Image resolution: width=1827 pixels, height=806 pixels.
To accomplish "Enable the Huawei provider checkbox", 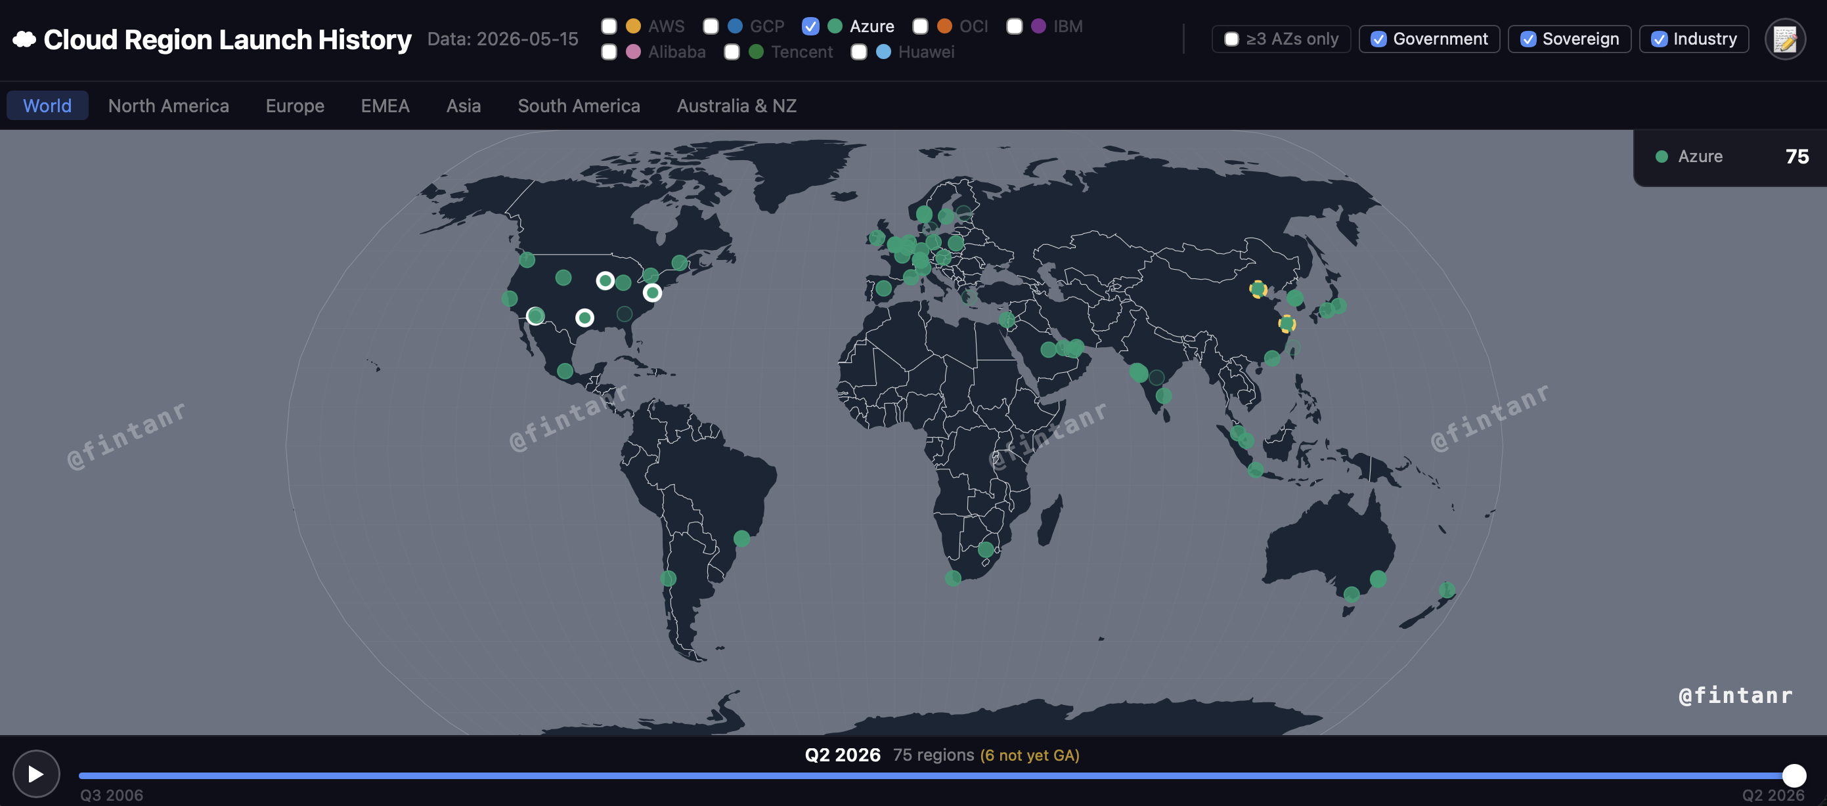I will [x=858, y=52].
